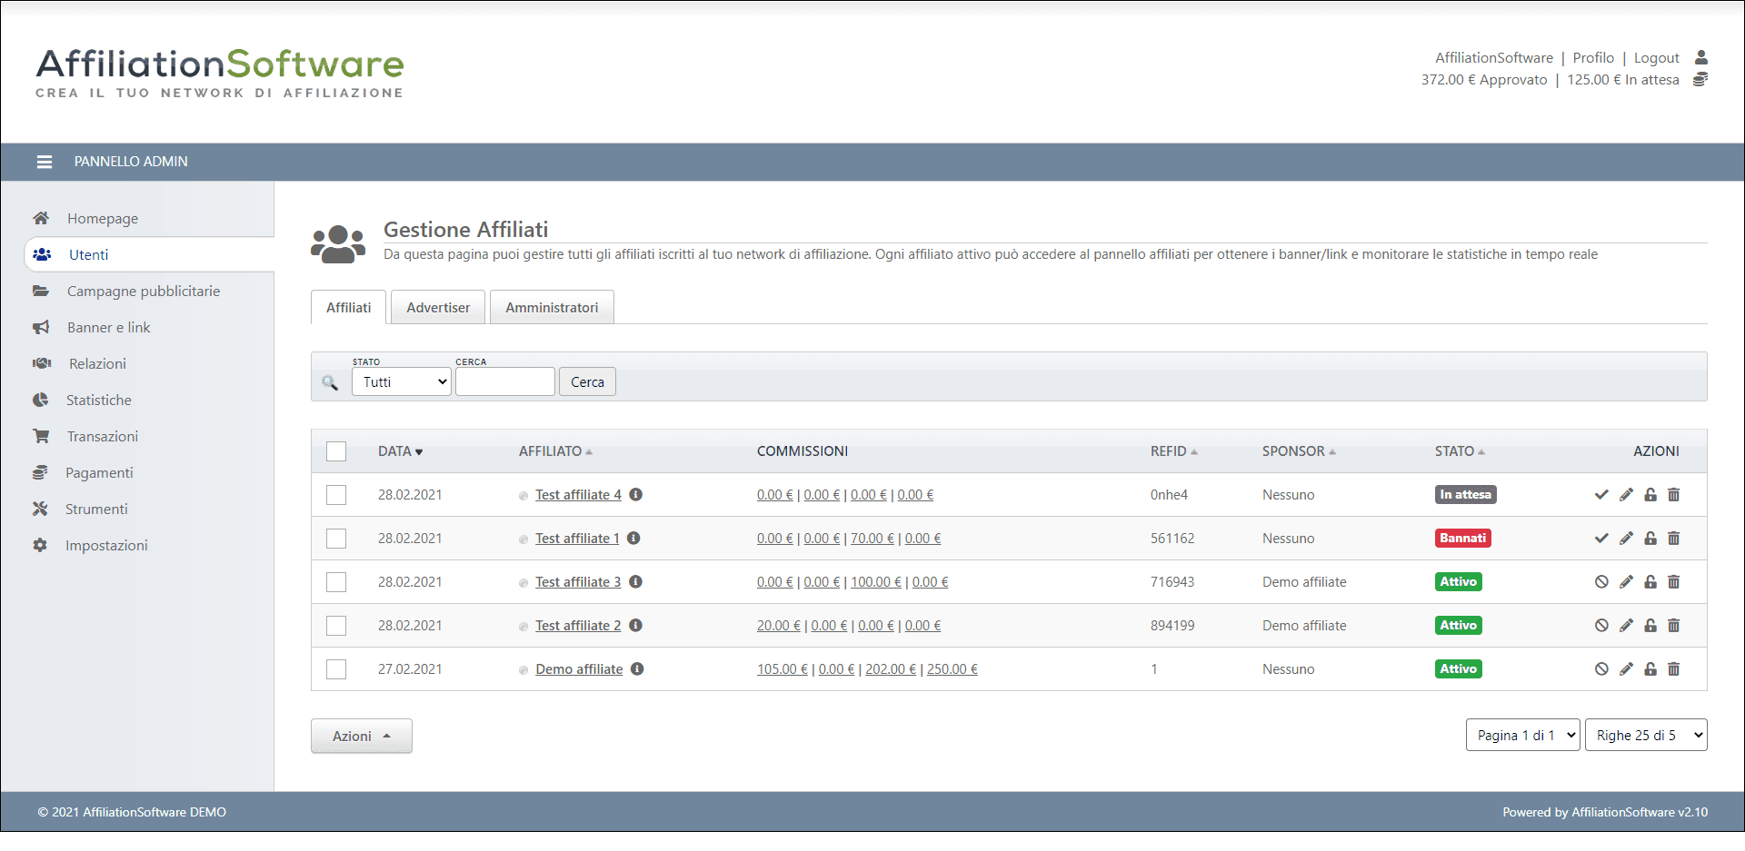Click the Logout link
Viewport: 1745px width, 851px height.
point(1656,58)
